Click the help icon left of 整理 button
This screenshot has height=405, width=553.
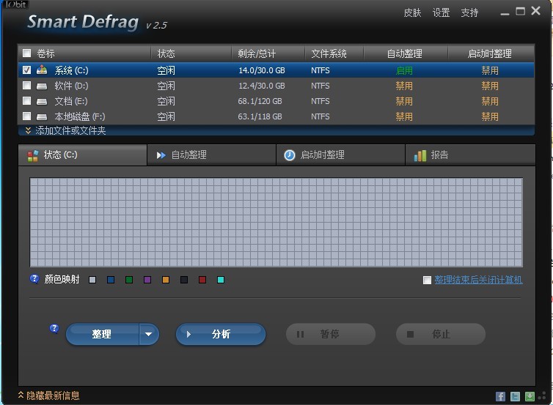54,329
